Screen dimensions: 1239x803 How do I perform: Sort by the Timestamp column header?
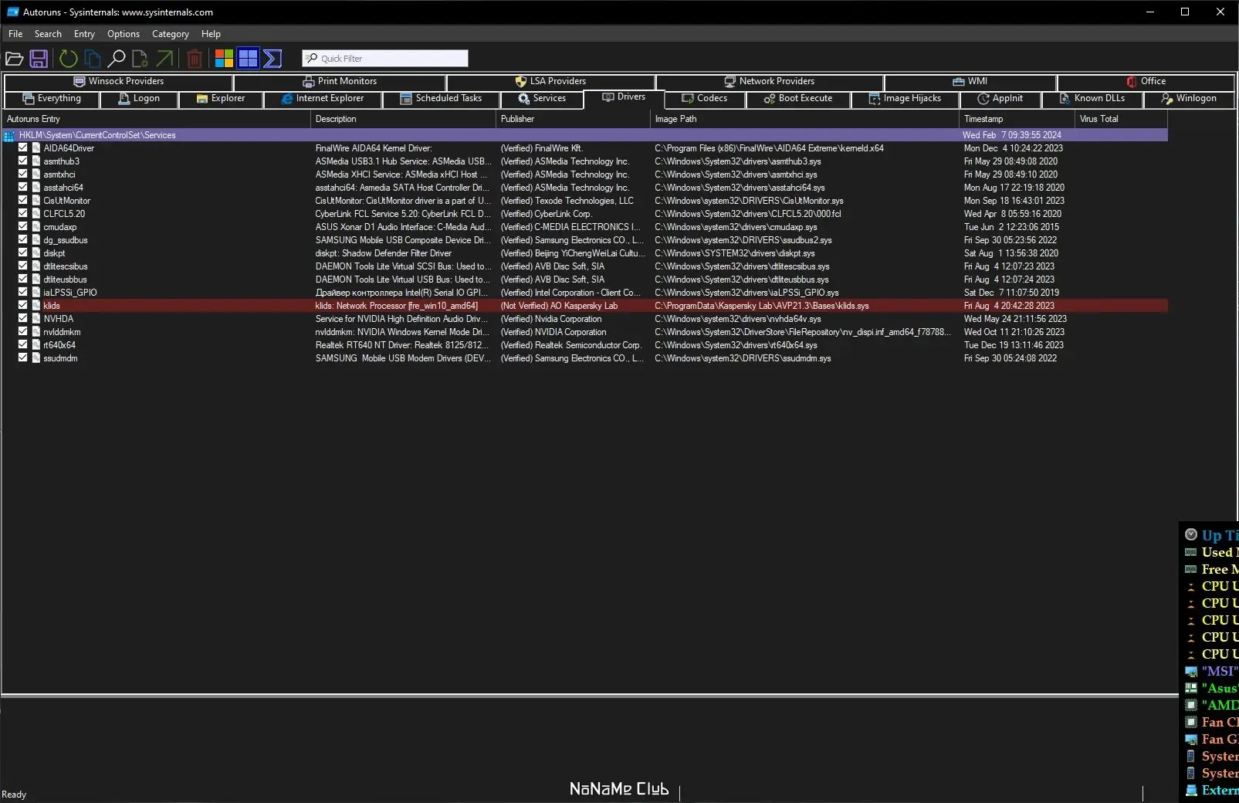click(x=1017, y=119)
